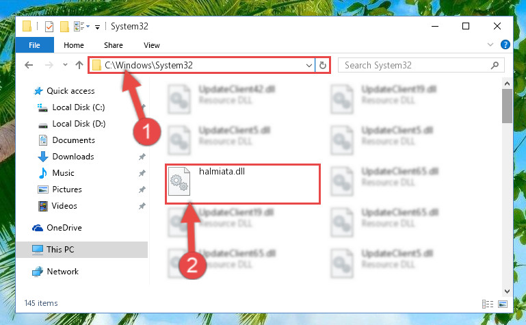Open Customize Quick Access Toolbar dropdown
526x325 pixels.
point(97,27)
